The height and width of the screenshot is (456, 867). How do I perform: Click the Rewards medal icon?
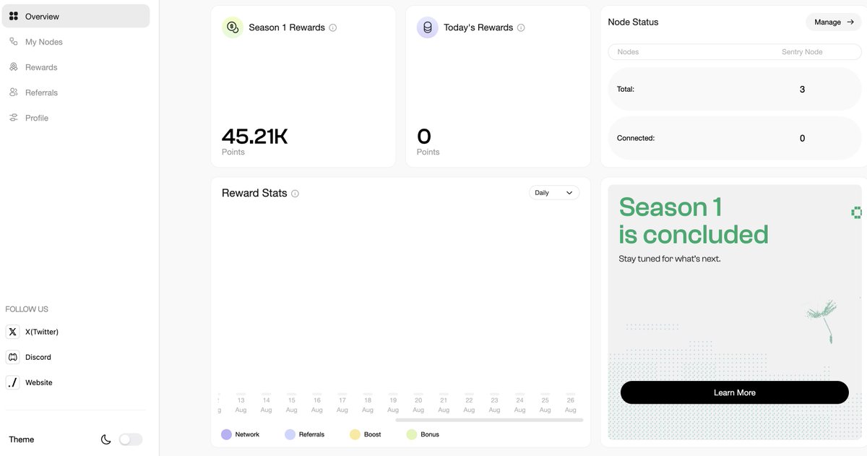(12, 66)
